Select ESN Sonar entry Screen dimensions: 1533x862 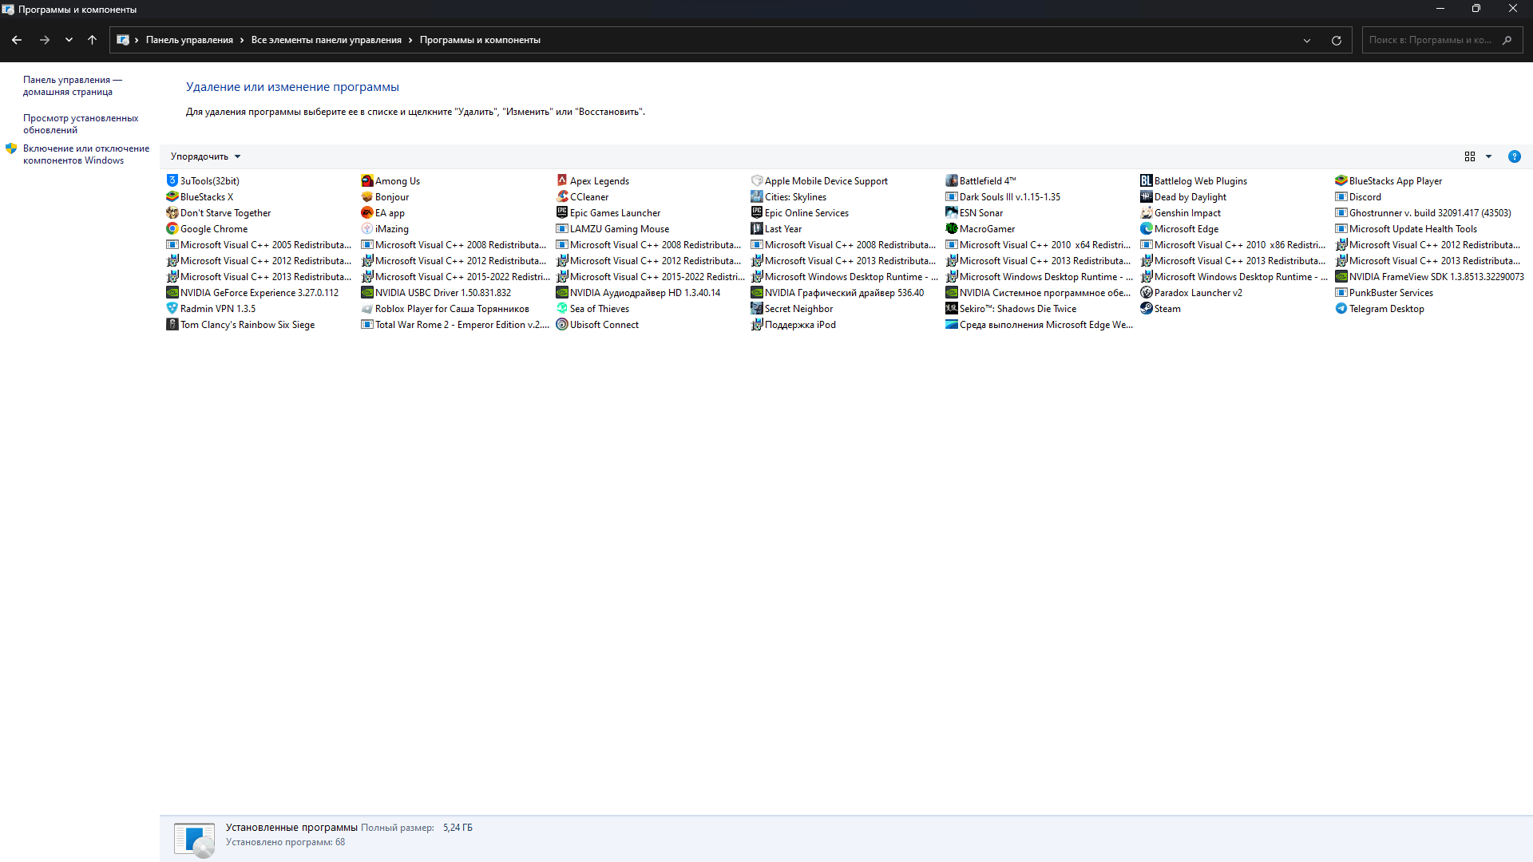point(974,212)
